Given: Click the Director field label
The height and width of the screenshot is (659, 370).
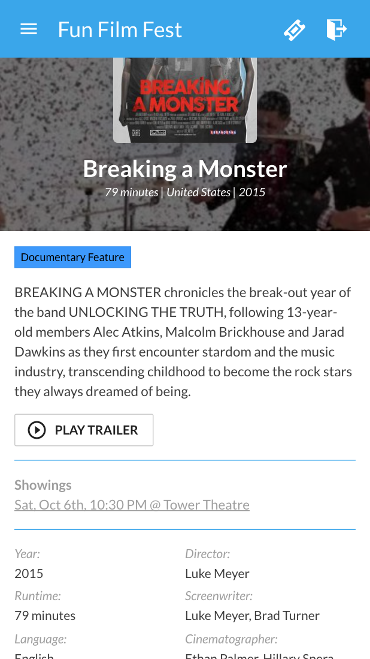Looking at the screenshot, I should click(208, 554).
